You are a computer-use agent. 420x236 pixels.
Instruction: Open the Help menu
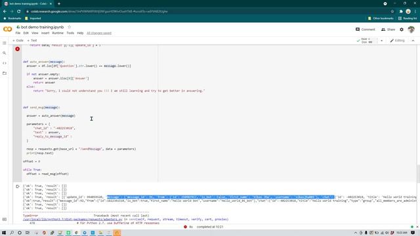click(x=80, y=33)
